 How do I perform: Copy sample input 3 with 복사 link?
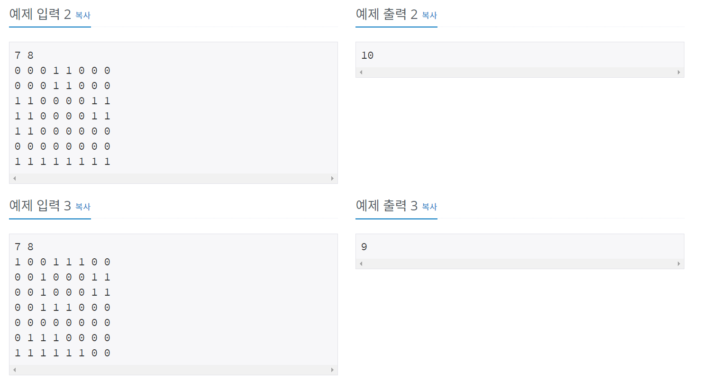[83, 207]
